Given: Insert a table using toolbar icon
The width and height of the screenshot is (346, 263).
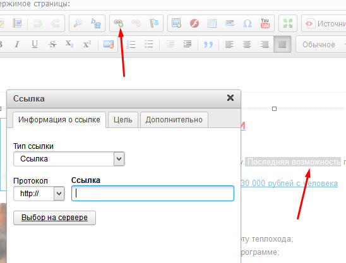Looking at the screenshot, I should coord(212,23).
